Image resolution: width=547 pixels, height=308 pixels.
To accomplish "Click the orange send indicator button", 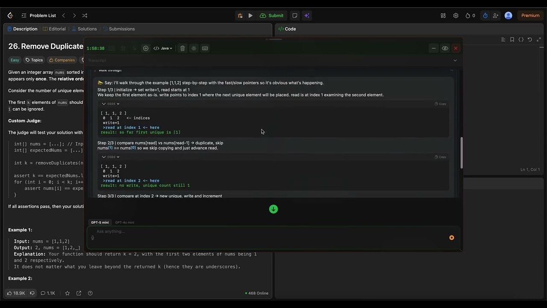I will (x=452, y=237).
